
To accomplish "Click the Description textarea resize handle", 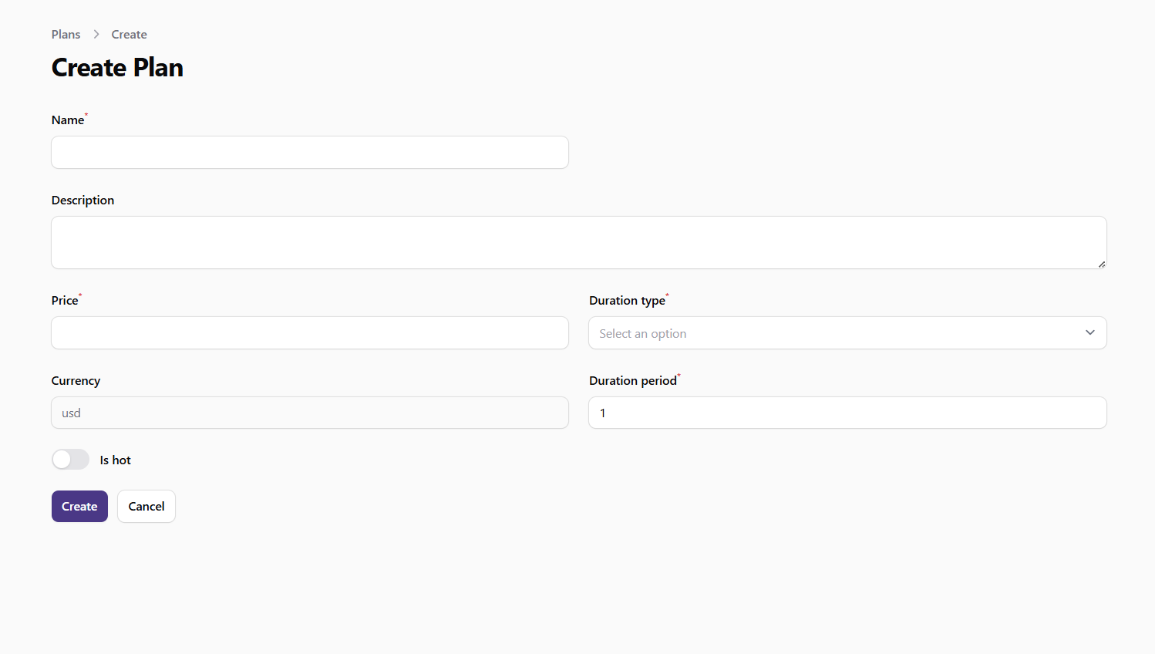I will click(x=1101, y=264).
